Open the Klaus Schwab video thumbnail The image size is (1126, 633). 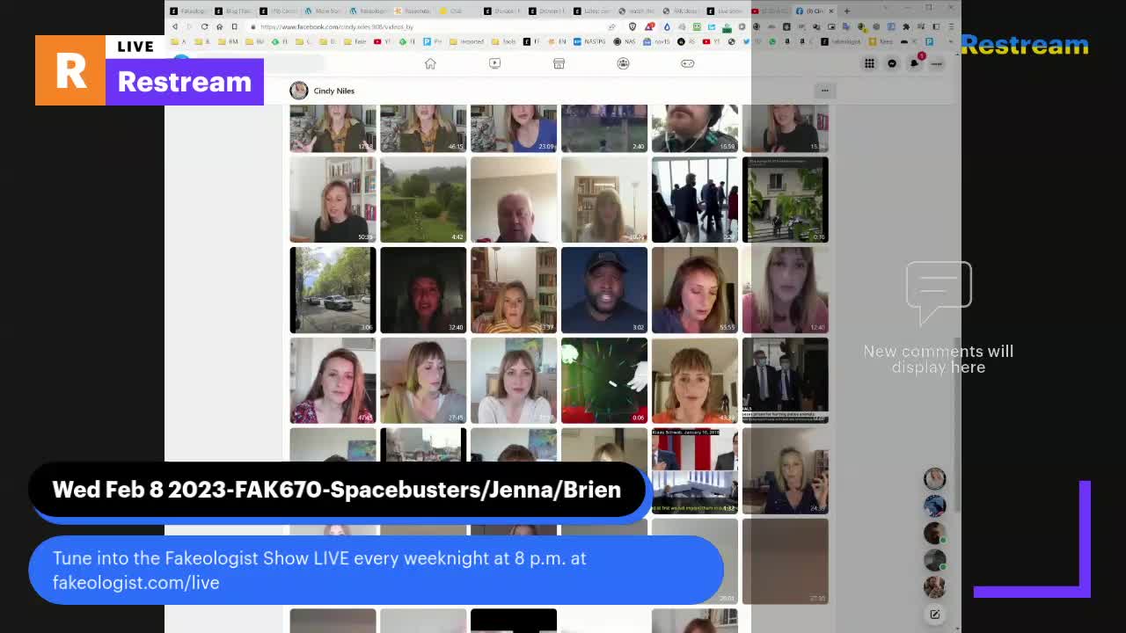tap(695, 471)
